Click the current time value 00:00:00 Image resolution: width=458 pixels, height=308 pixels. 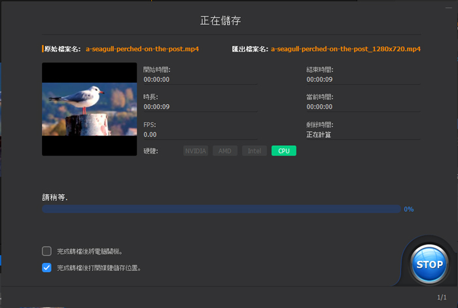click(x=319, y=107)
